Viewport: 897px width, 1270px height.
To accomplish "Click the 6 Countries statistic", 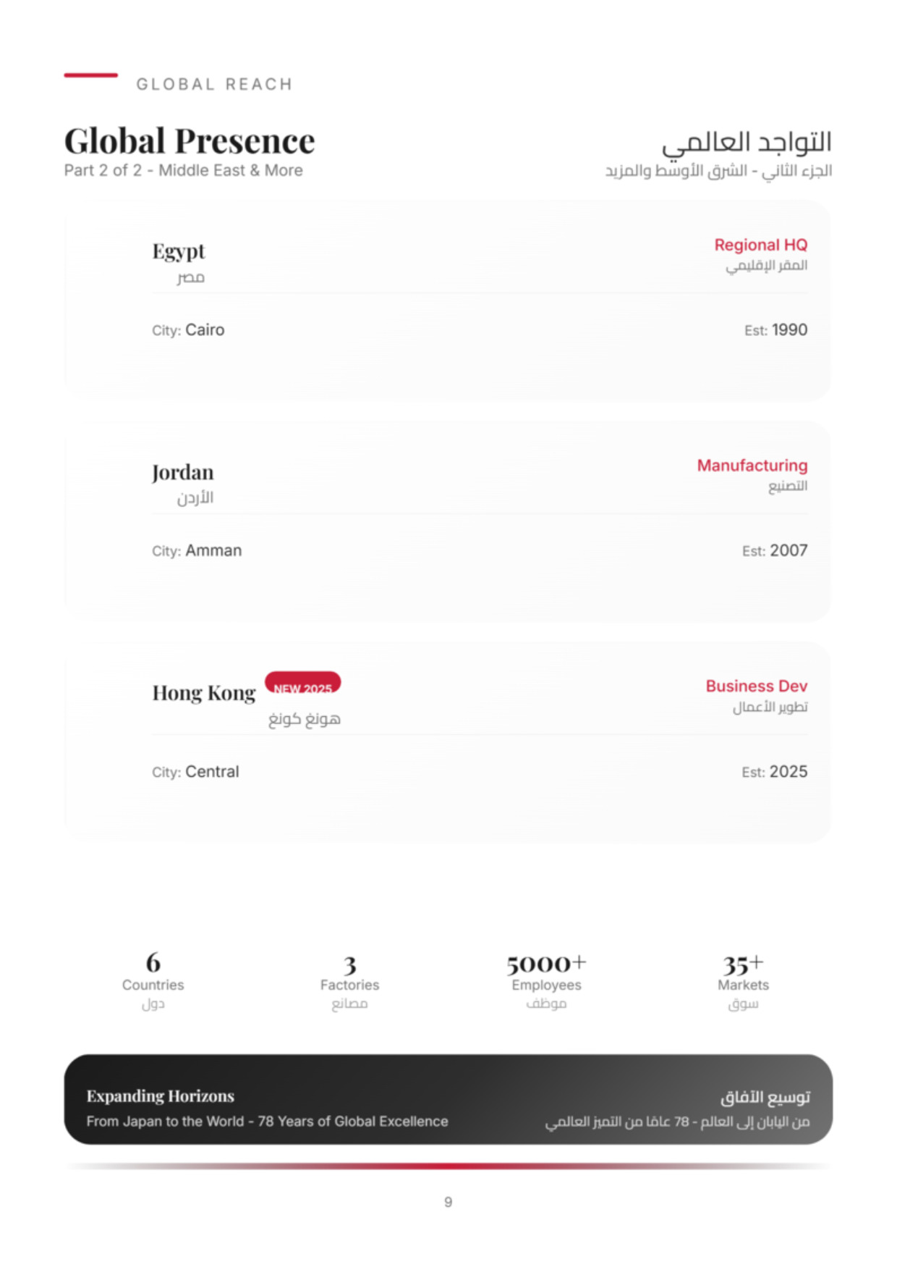I will click(153, 974).
